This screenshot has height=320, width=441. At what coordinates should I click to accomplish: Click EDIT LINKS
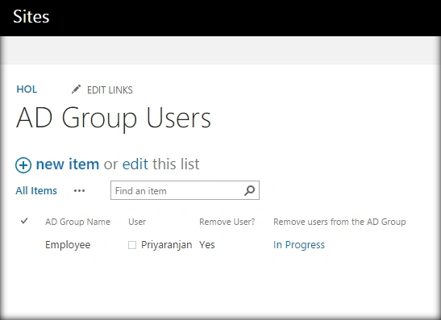[x=110, y=90]
